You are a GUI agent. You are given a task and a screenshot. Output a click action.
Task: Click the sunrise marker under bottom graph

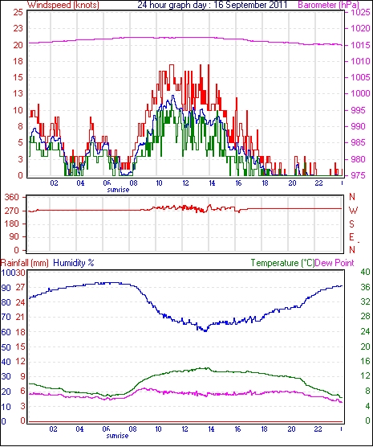pos(117,436)
